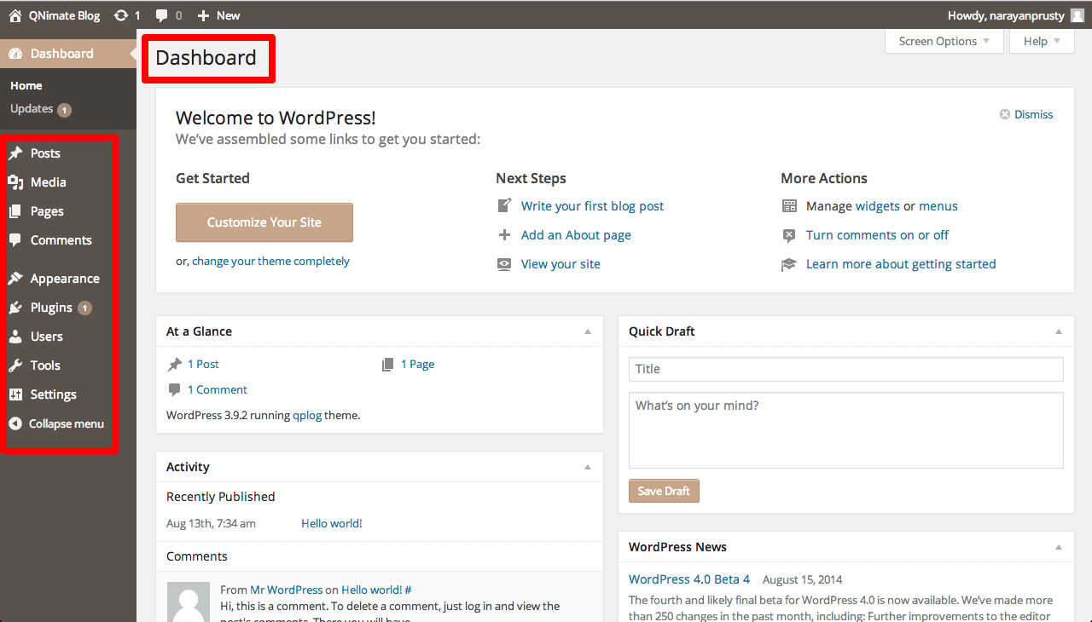Click the Pages icon in sidebar
The height and width of the screenshot is (622, 1092).
pyautogui.click(x=15, y=211)
